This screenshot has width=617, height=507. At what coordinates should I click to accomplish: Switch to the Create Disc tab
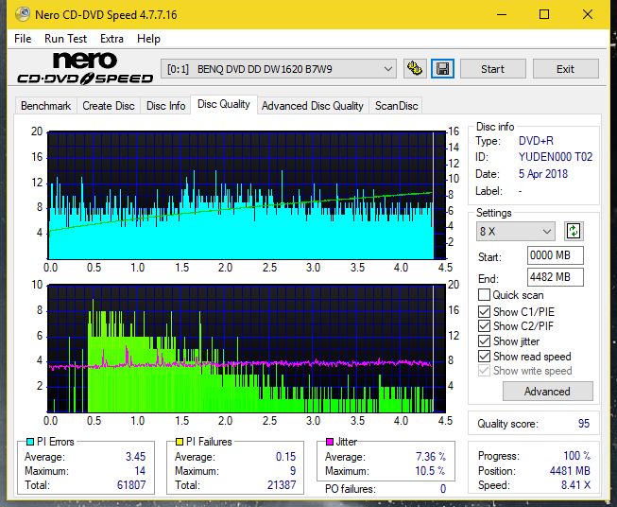tap(109, 106)
